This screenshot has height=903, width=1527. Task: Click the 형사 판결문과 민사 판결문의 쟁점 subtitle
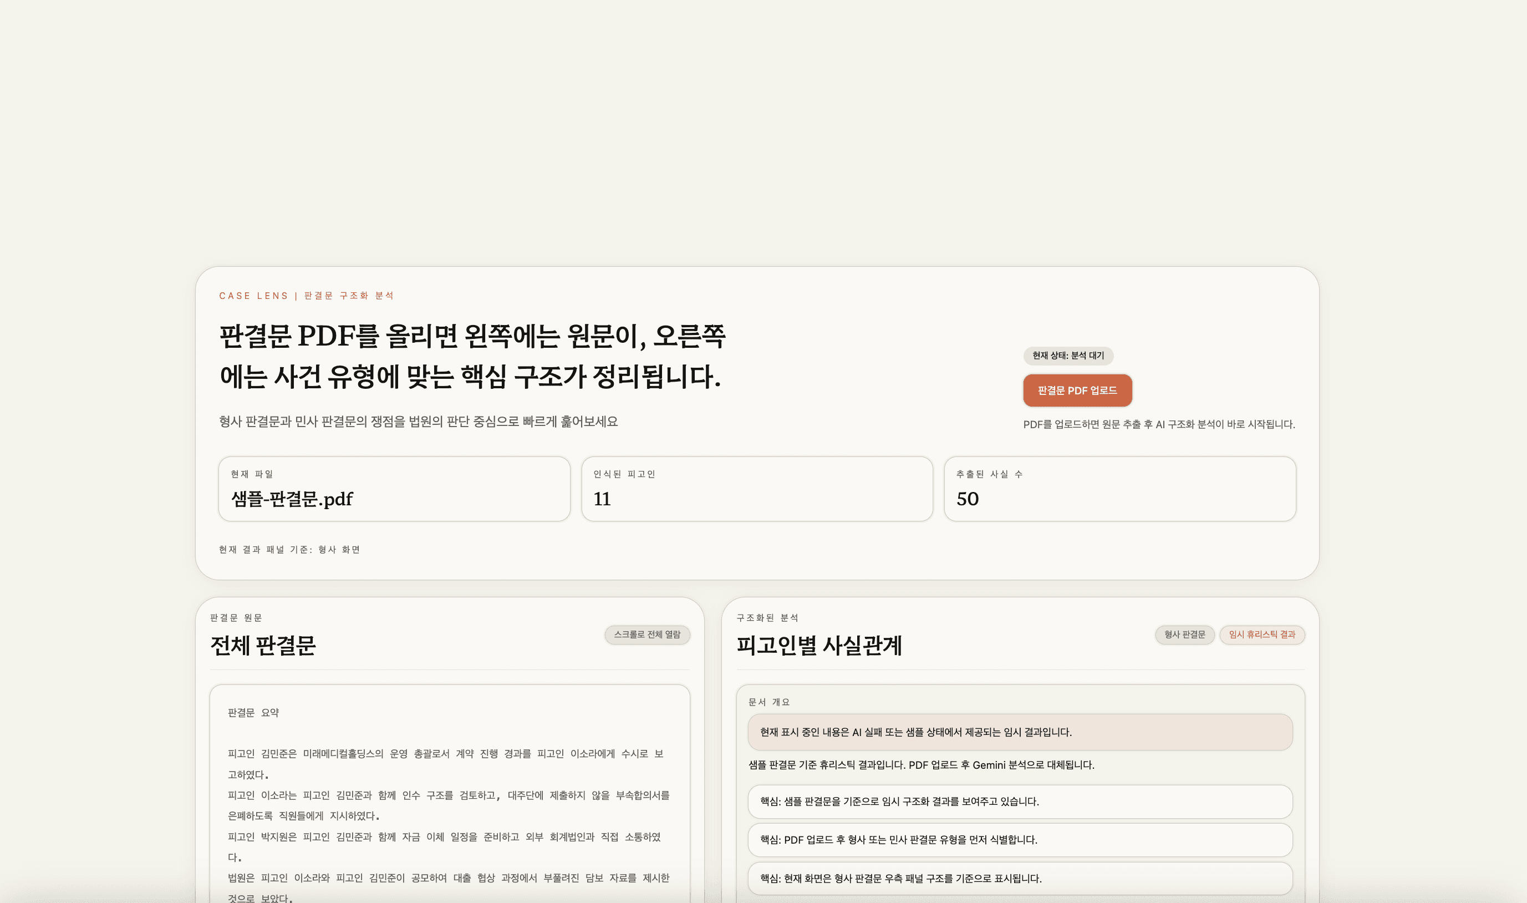(419, 421)
